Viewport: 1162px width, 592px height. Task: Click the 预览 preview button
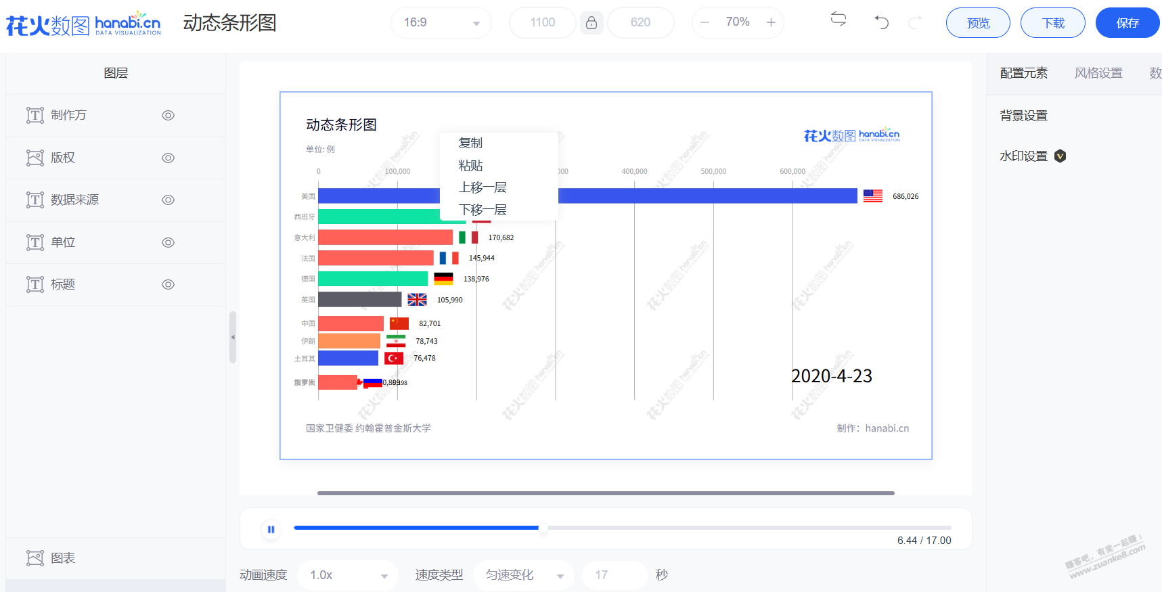click(x=978, y=23)
